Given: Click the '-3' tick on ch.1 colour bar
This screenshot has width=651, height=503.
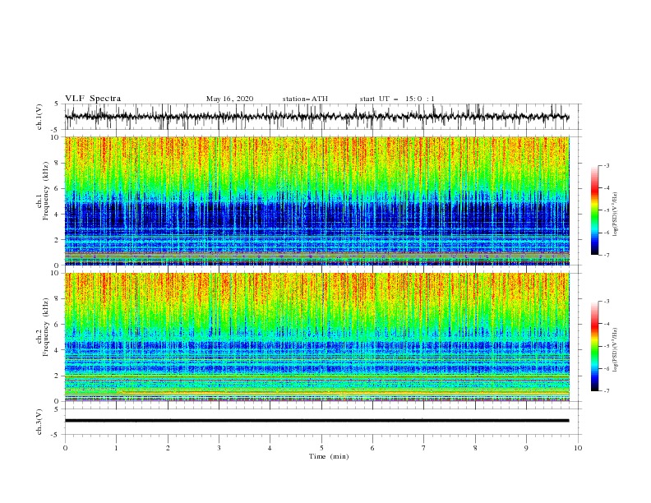Looking at the screenshot, I should point(607,165).
